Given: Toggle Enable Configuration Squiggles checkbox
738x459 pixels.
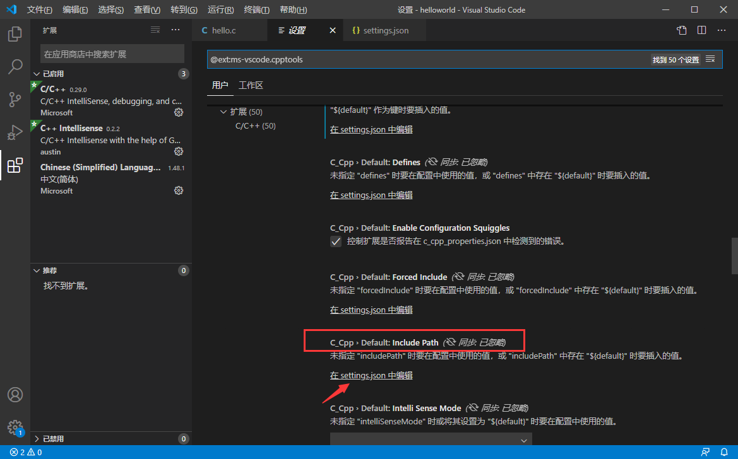Looking at the screenshot, I should point(336,241).
